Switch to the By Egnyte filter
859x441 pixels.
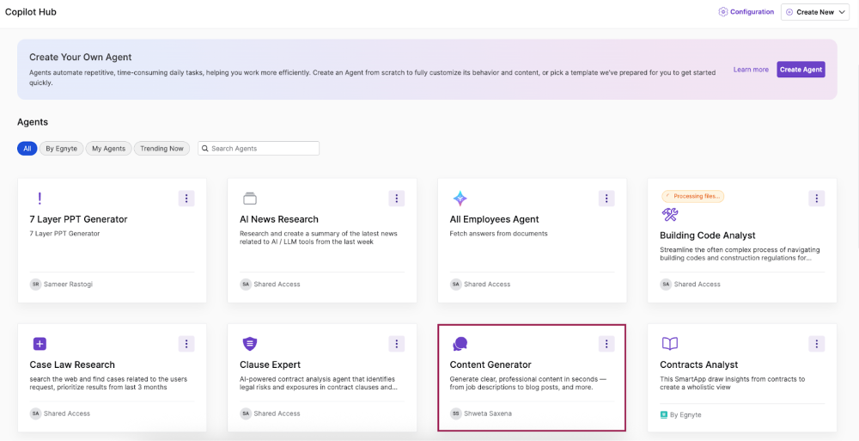[x=61, y=149]
